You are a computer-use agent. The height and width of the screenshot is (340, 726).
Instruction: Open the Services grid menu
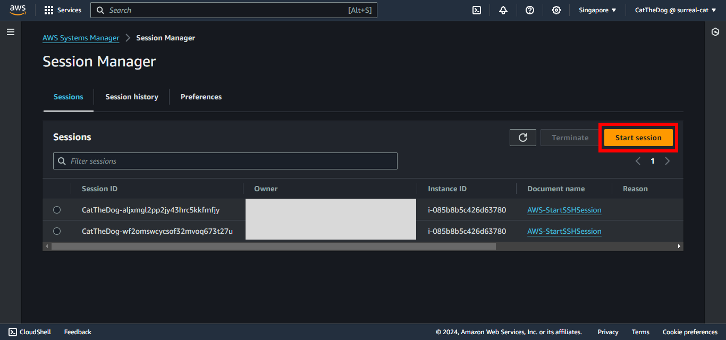(63, 10)
